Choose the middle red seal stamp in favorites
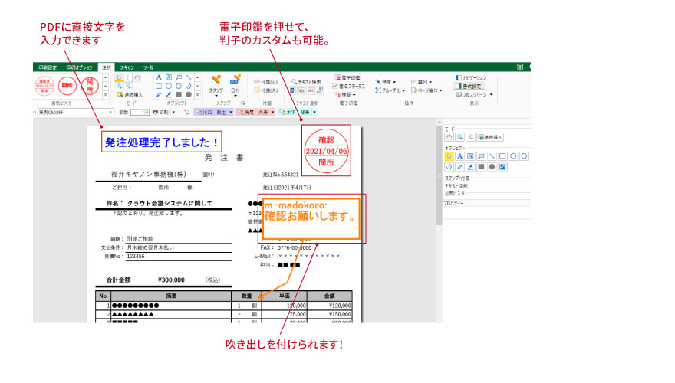 67,86
